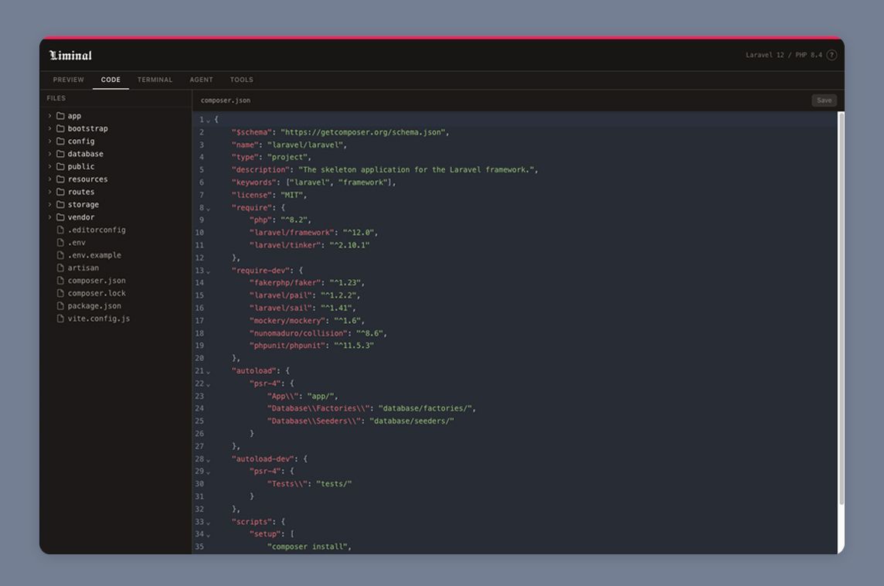The image size is (884, 586).
Task: Click the "Laravel 12 / PHP 8.4" label
Action: coord(784,55)
